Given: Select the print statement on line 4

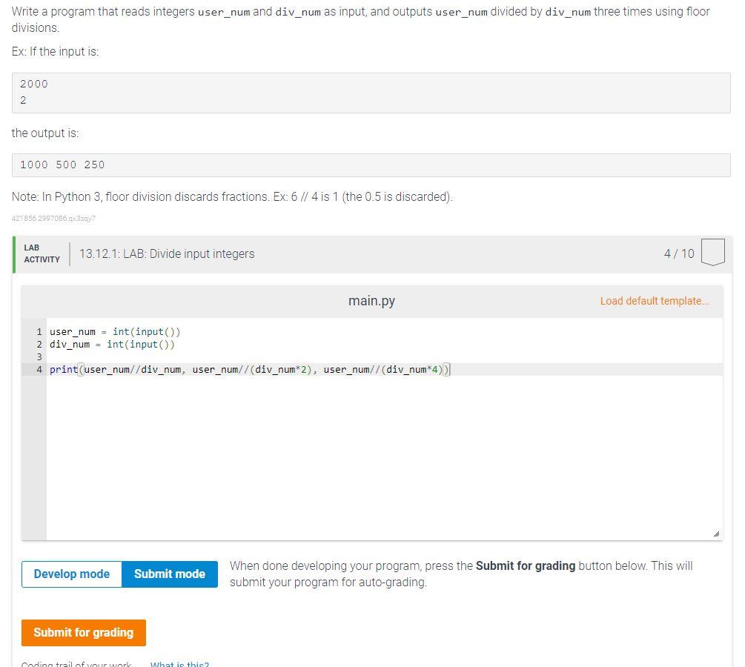Looking at the screenshot, I should point(248,369).
